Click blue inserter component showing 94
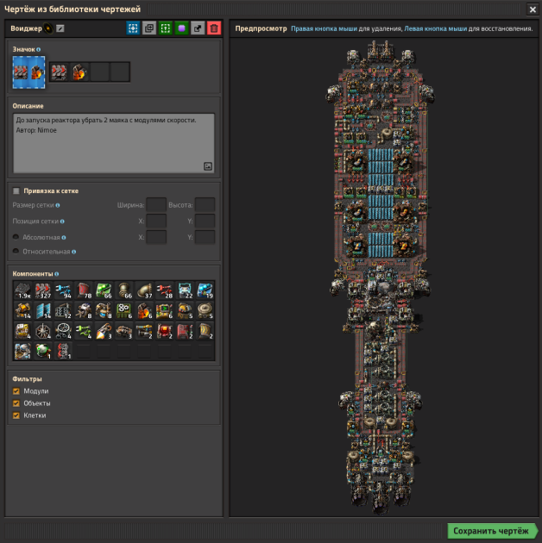Image resolution: width=542 pixels, height=543 pixels. click(x=63, y=290)
